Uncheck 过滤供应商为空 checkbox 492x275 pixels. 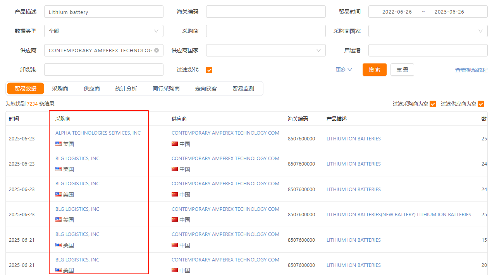pos(481,104)
